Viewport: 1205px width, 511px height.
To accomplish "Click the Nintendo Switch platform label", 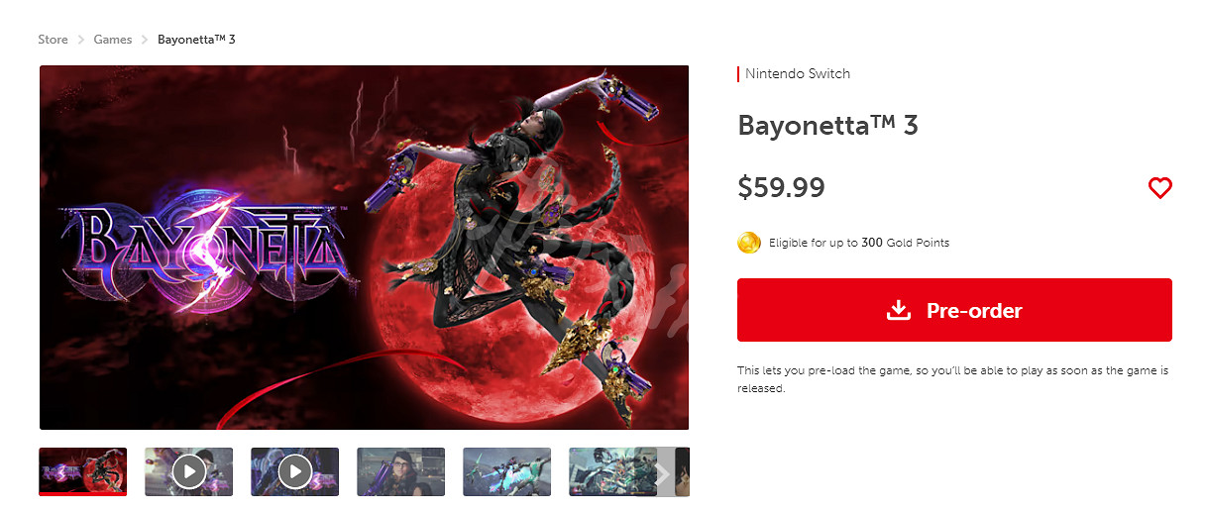I will (798, 73).
